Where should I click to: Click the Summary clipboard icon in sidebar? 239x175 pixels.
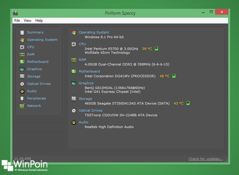[22, 32]
